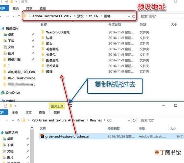Select grain-and-texture-brushes.ai file
This screenshot has height=163, width=184.
(x=67, y=136)
